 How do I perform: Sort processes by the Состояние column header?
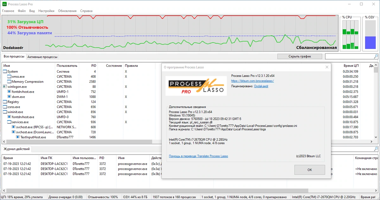110,66
